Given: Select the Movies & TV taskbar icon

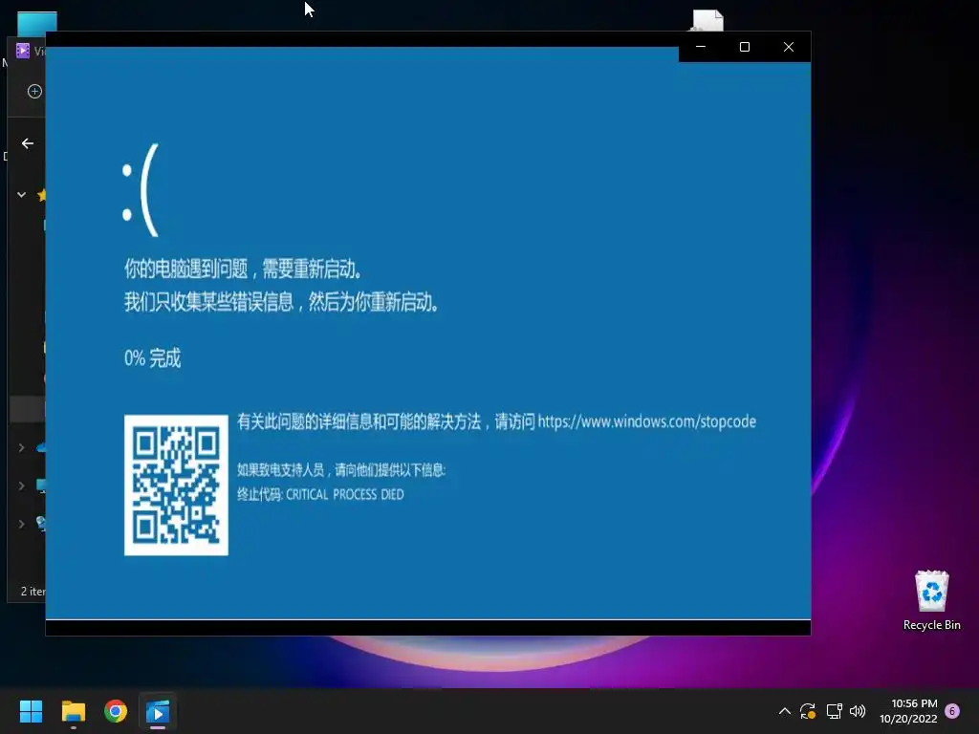Looking at the screenshot, I should coord(158,711).
